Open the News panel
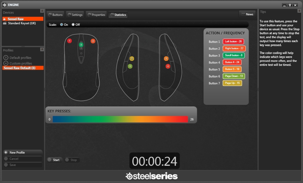Screen dimensions: 303x183 tap(247, 14)
